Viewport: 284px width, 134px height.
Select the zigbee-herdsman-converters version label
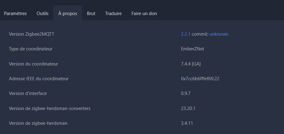(50, 108)
